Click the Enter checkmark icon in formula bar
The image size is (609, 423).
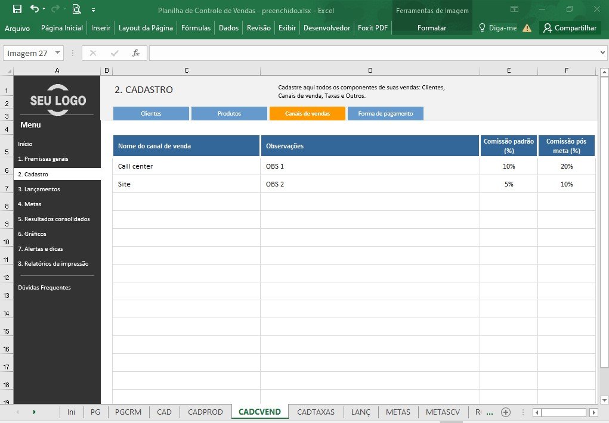(114, 53)
